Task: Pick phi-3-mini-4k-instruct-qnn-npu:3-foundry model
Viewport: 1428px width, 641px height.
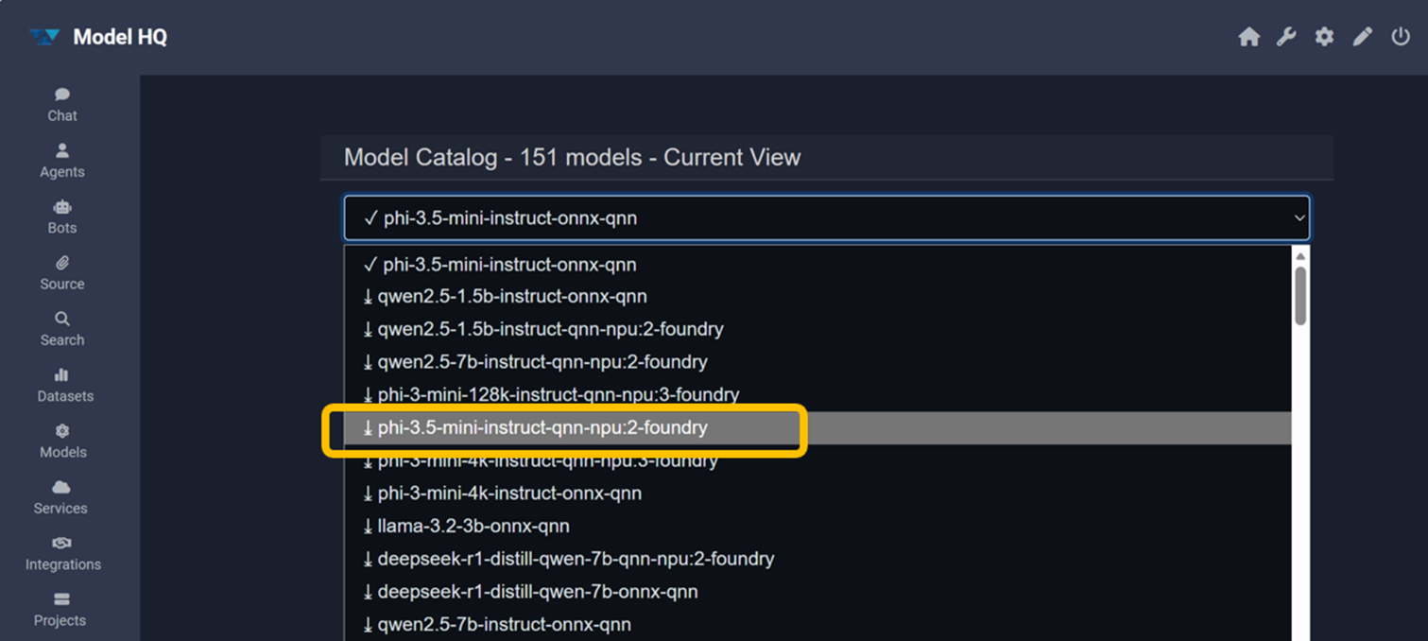Action: [818, 460]
